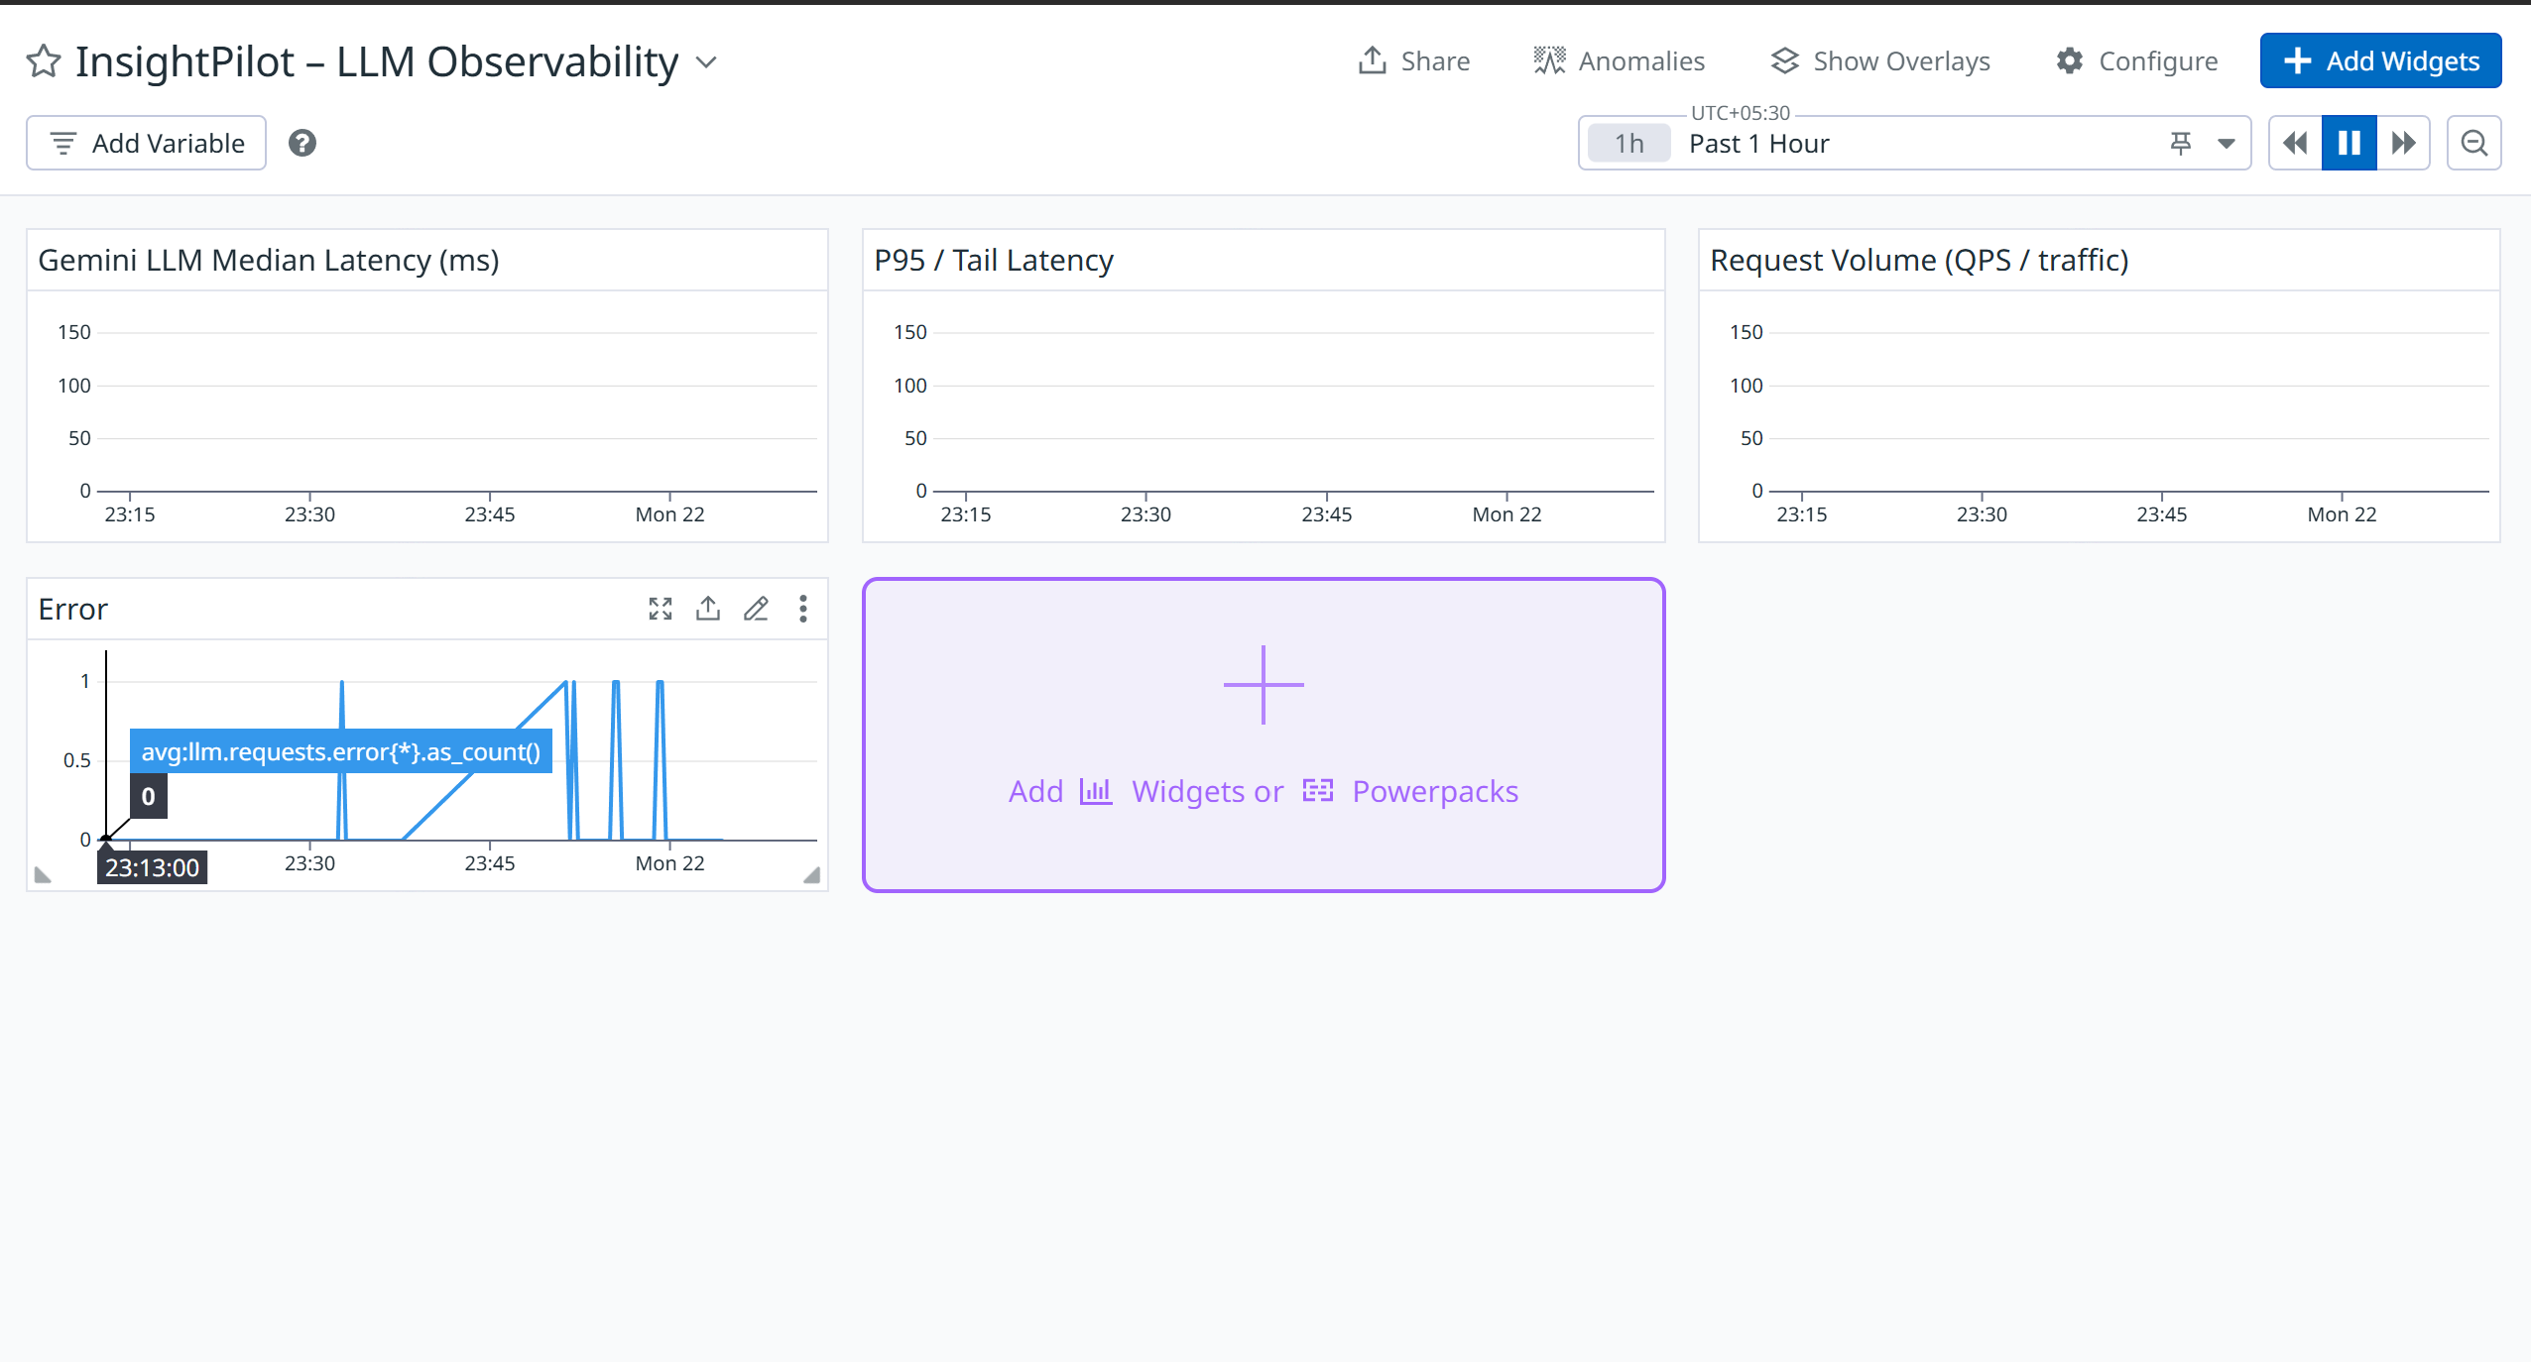The width and height of the screenshot is (2531, 1362).
Task: Open Error widget in full screen
Action: point(661,609)
